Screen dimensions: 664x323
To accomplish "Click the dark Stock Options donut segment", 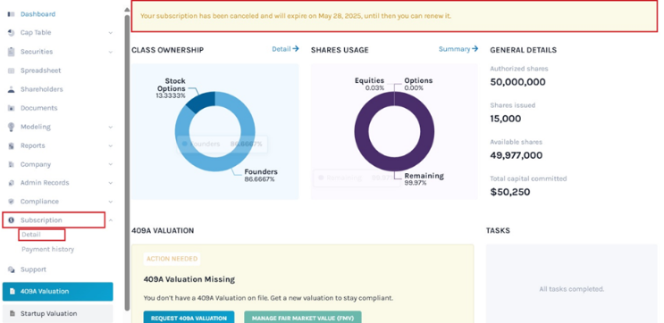I will (203, 101).
